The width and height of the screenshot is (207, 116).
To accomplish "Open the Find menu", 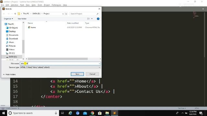I will (x=22, y=5).
